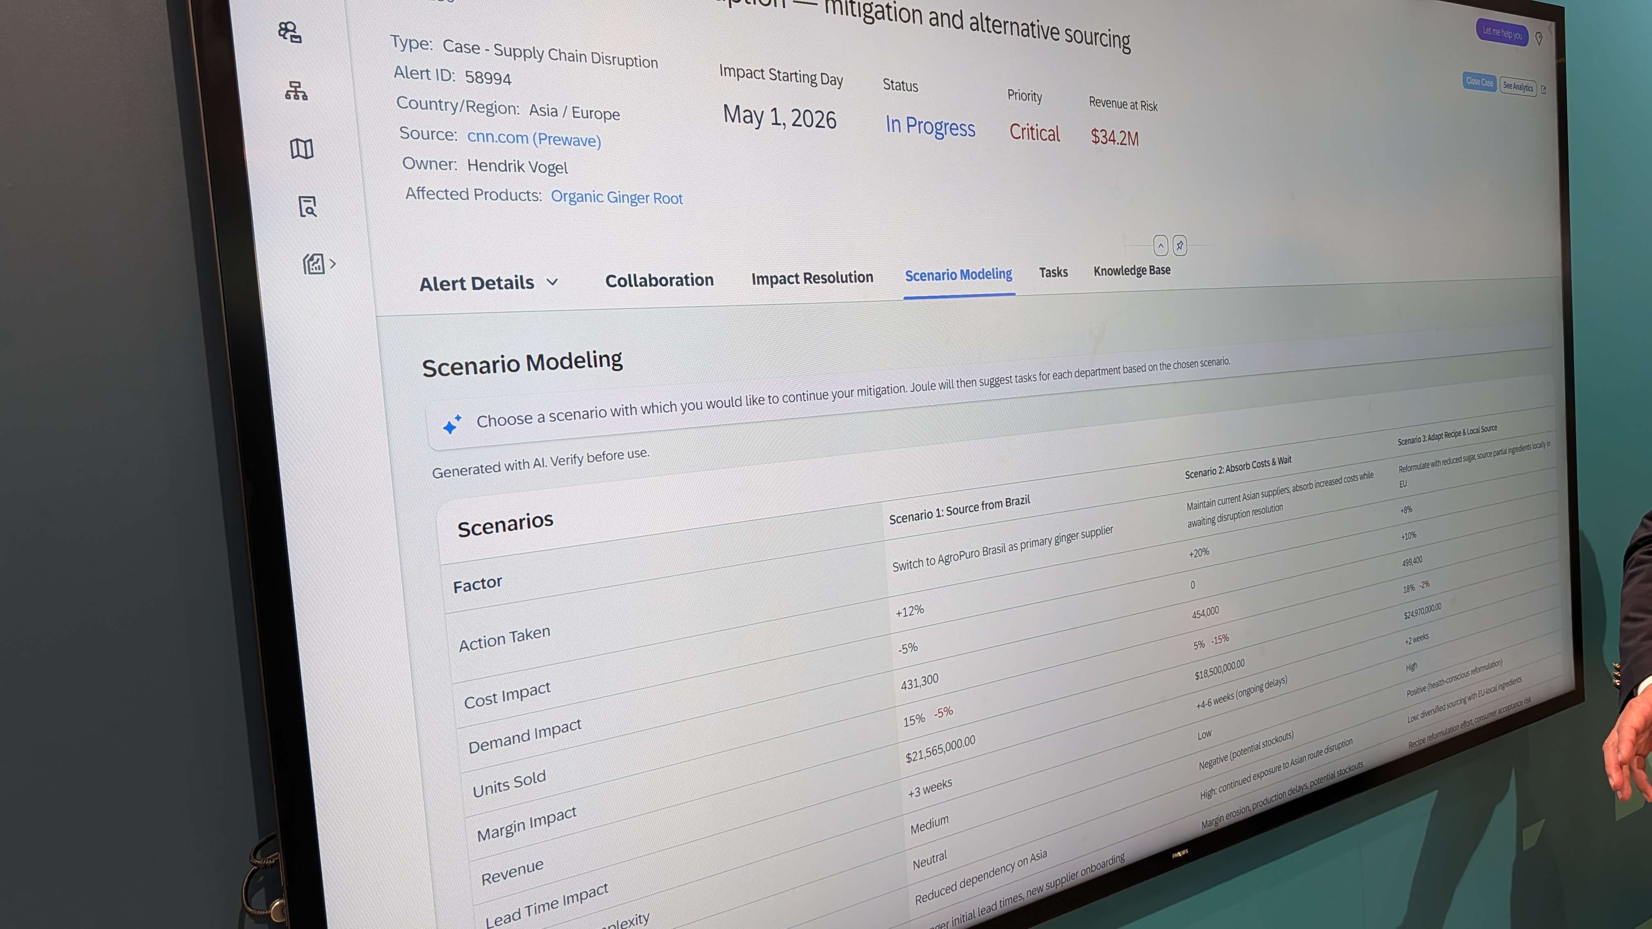The height and width of the screenshot is (929, 1652).
Task: Click the Action Taken row label
Action: tap(504, 639)
